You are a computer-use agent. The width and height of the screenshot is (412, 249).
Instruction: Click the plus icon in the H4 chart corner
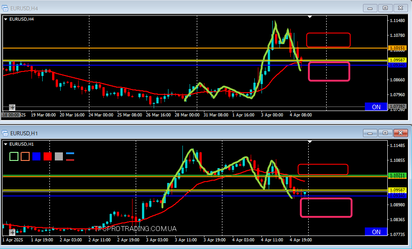(x=12, y=107)
